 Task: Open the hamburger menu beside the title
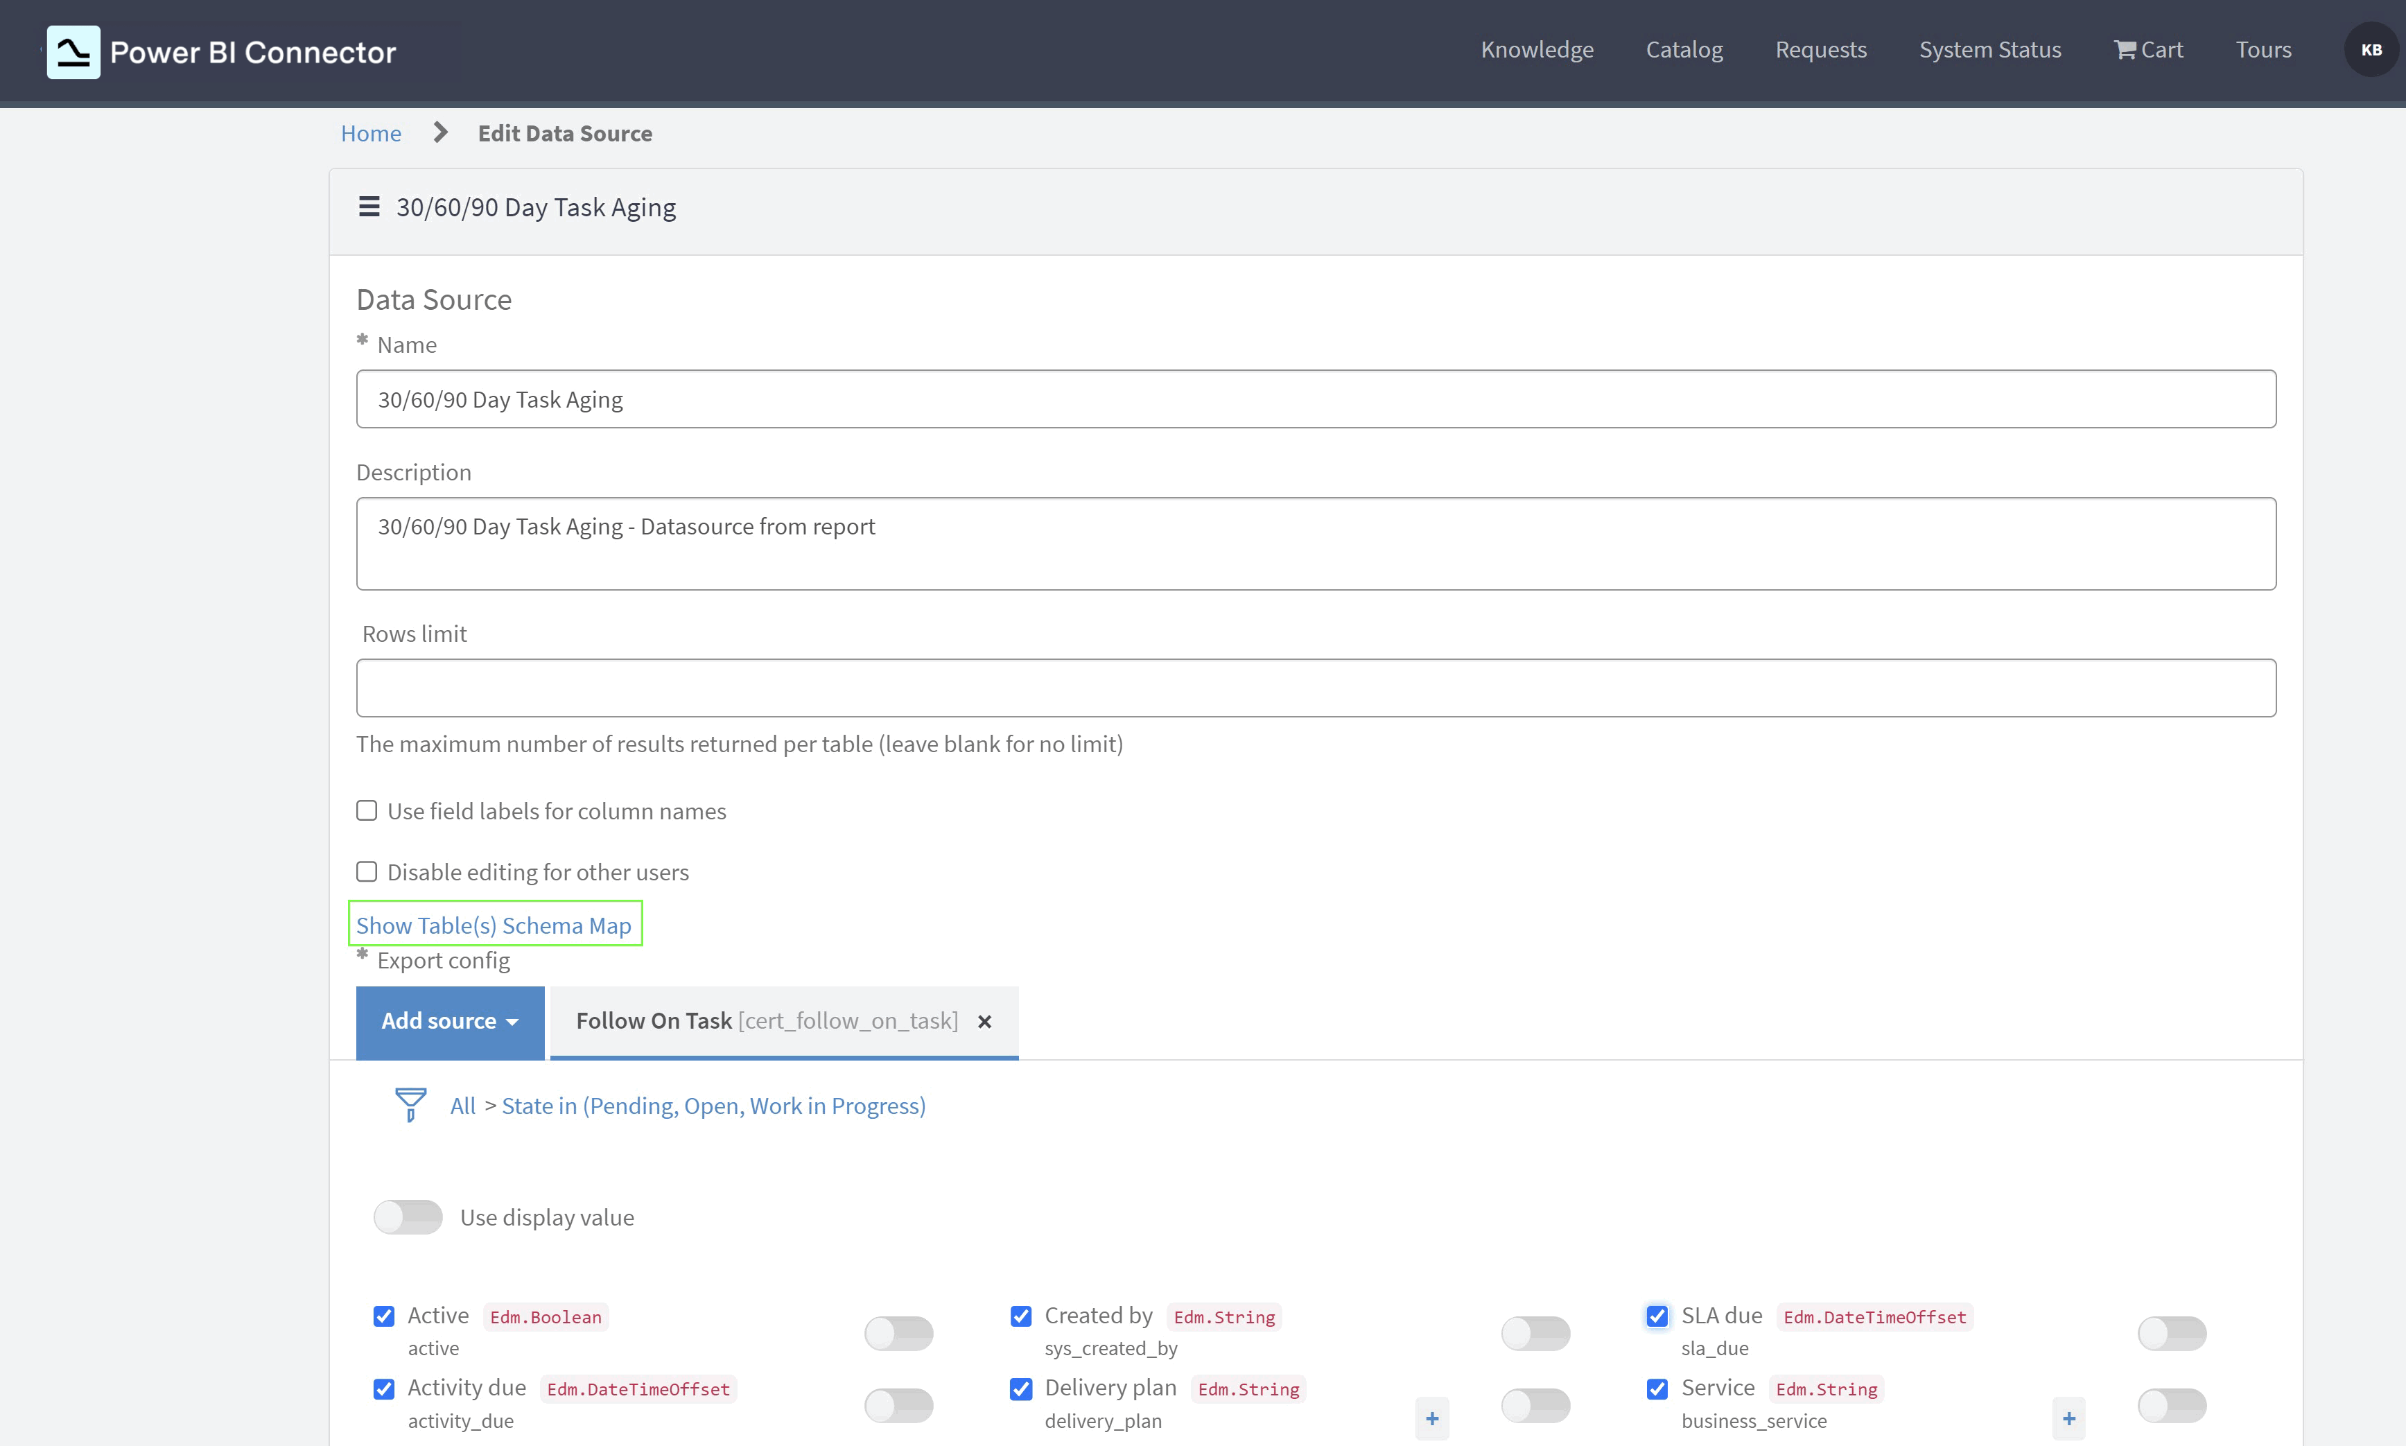(x=369, y=207)
